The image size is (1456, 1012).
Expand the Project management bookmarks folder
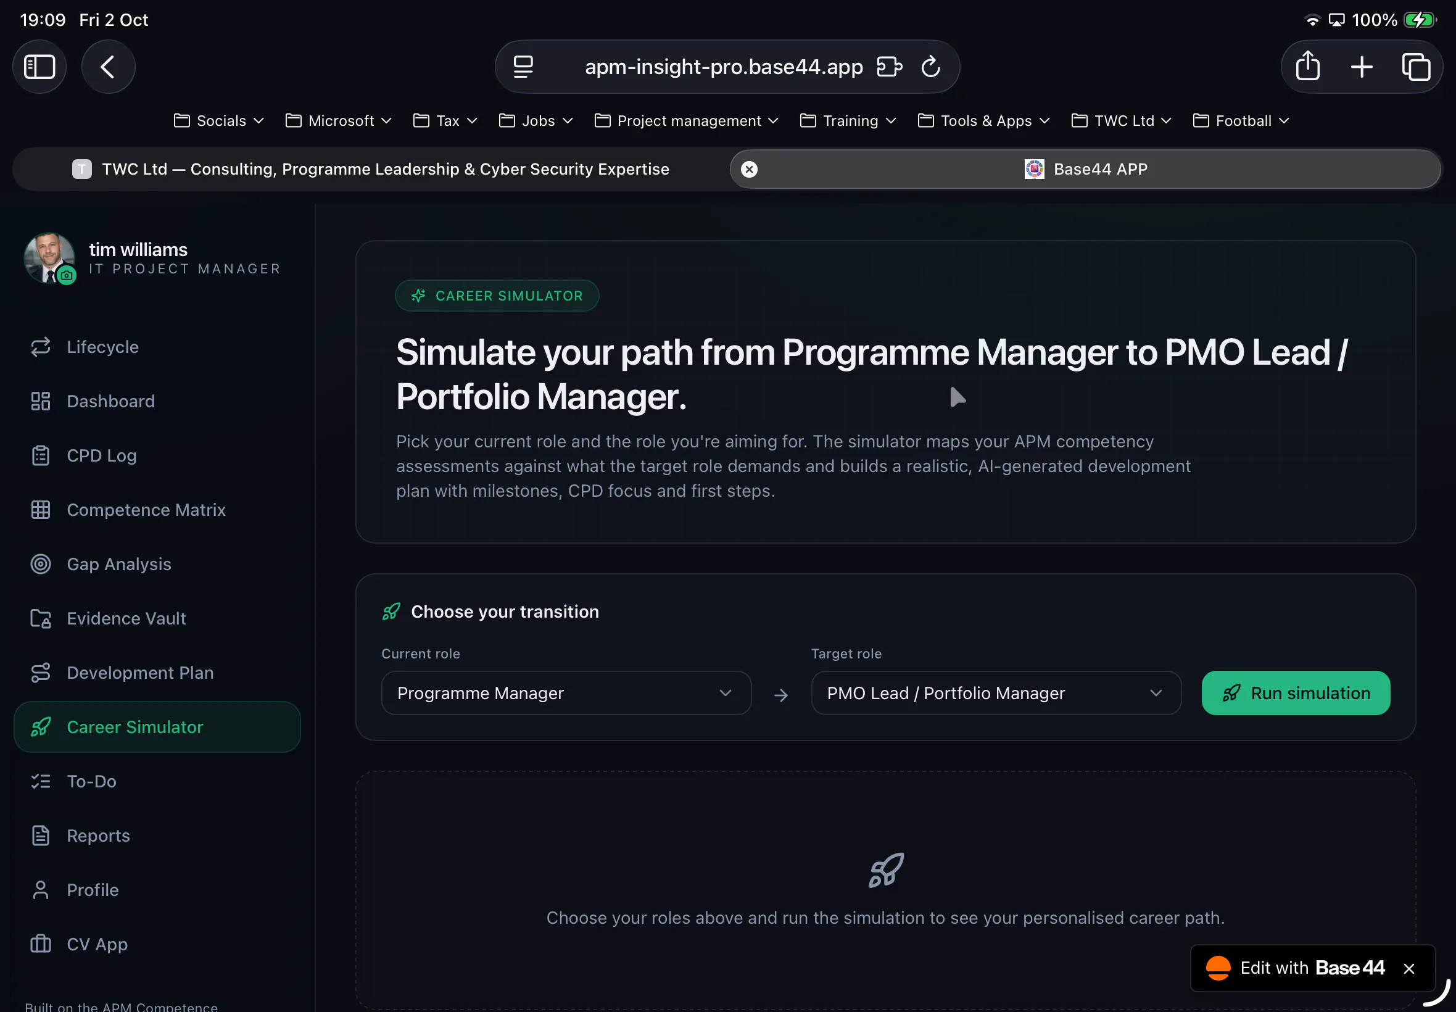pos(687,120)
